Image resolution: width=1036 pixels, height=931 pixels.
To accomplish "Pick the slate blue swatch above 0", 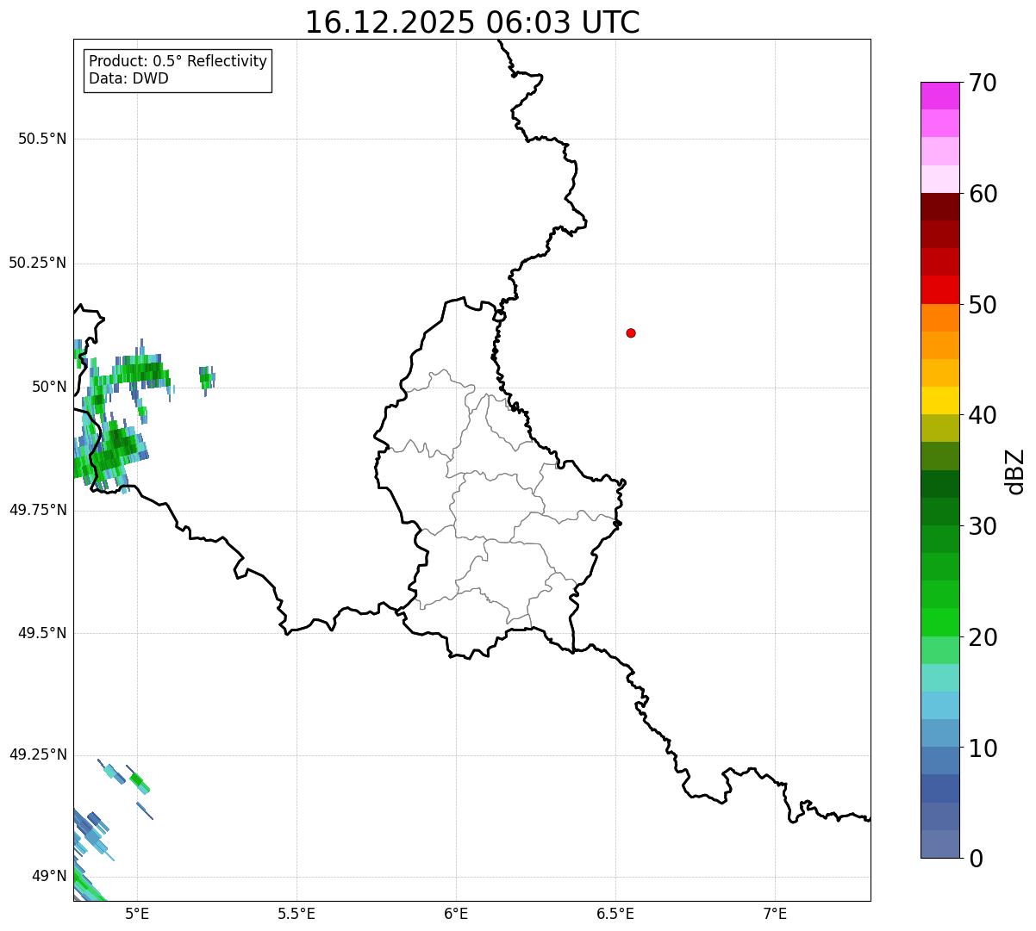I will [939, 844].
